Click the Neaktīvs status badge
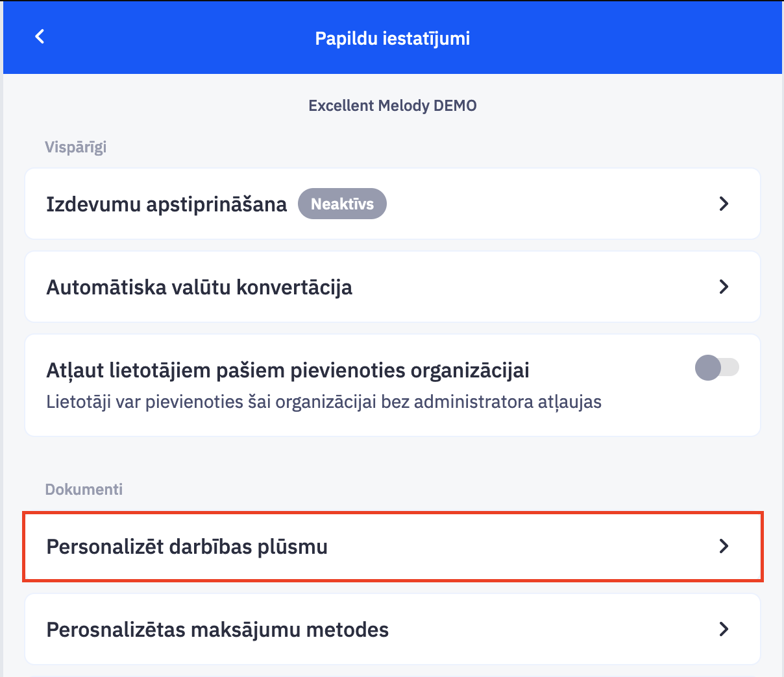Viewport: 784px width, 677px height. coord(342,204)
